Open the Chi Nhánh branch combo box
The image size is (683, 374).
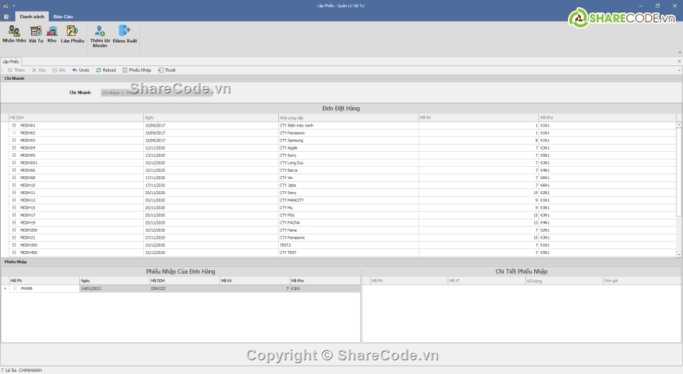tap(156, 93)
